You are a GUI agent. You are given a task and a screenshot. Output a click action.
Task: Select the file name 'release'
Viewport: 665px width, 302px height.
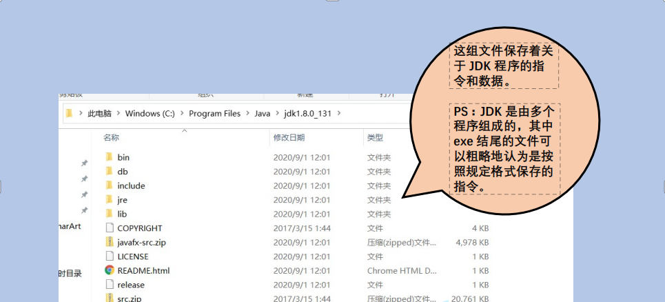(131, 285)
